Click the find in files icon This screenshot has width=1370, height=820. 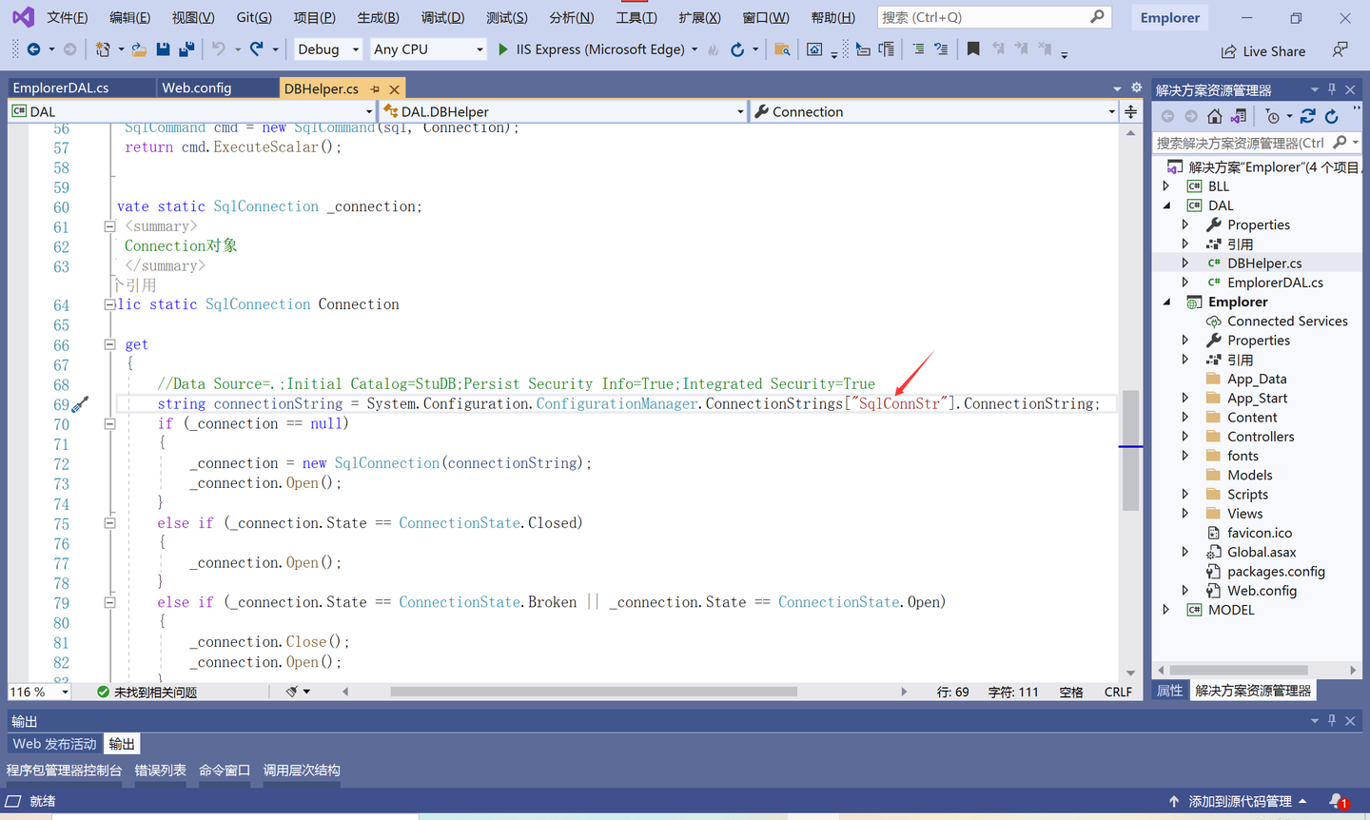point(782,49)
